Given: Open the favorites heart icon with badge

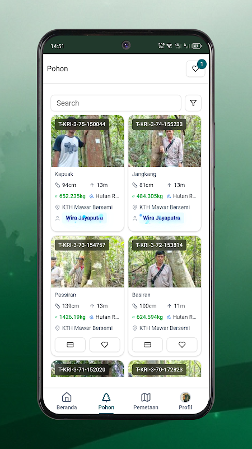Looking at the screenshot, I should click(x=195, y=68).
